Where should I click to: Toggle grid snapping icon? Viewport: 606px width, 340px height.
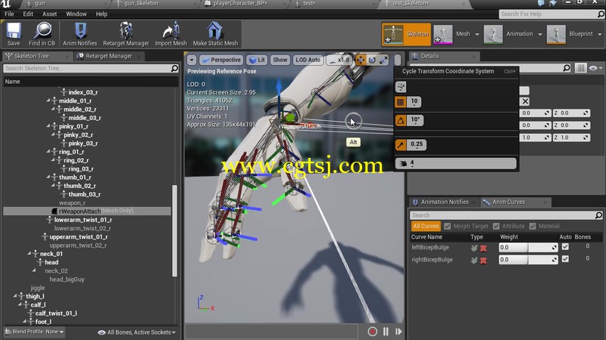[401, 102]
